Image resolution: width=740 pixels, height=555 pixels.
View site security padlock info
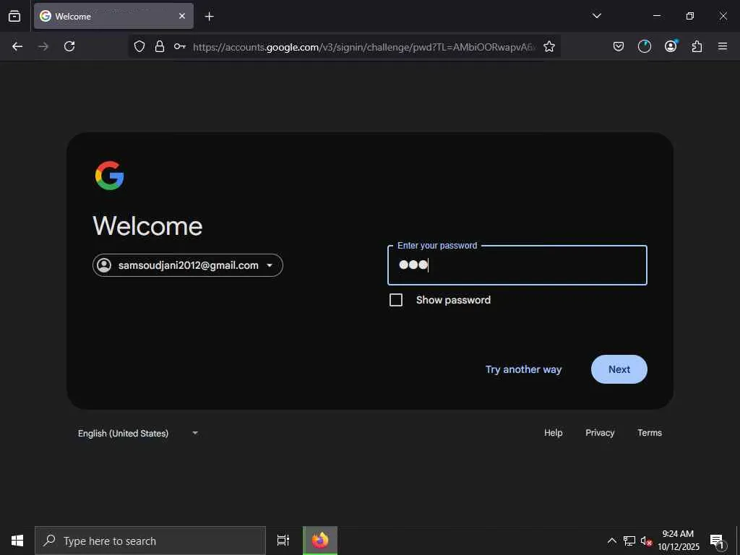click(x=160, y=46)
